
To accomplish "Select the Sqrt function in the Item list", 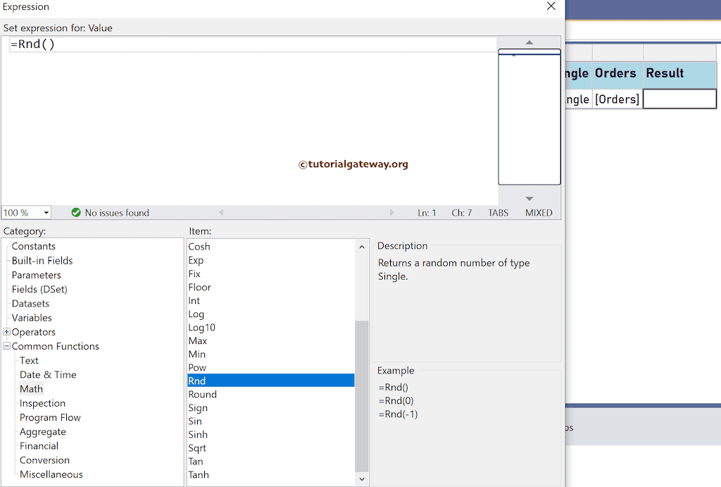I will [197, 448].
